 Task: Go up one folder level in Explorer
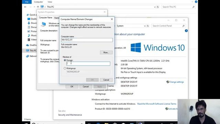tap(38, 7)
